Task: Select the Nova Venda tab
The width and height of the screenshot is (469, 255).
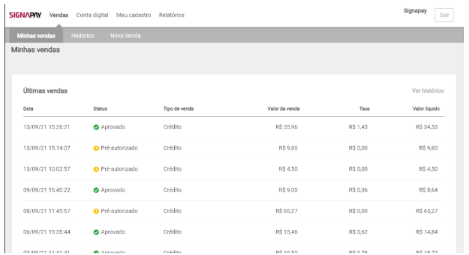Action: [x=125, y=36]
